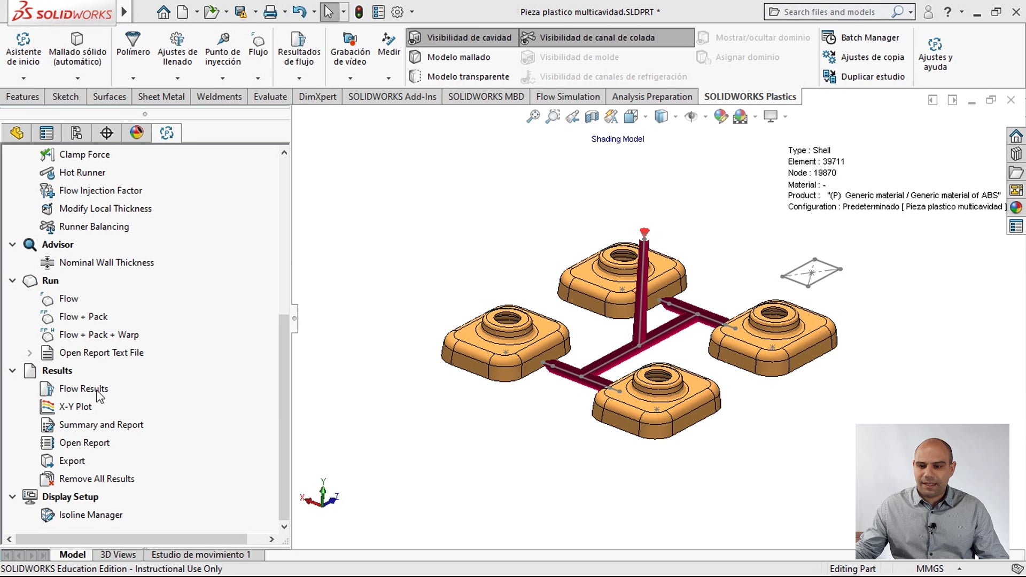Collapse the Display Setup node
1026x577 pixels.
[12, 496]
